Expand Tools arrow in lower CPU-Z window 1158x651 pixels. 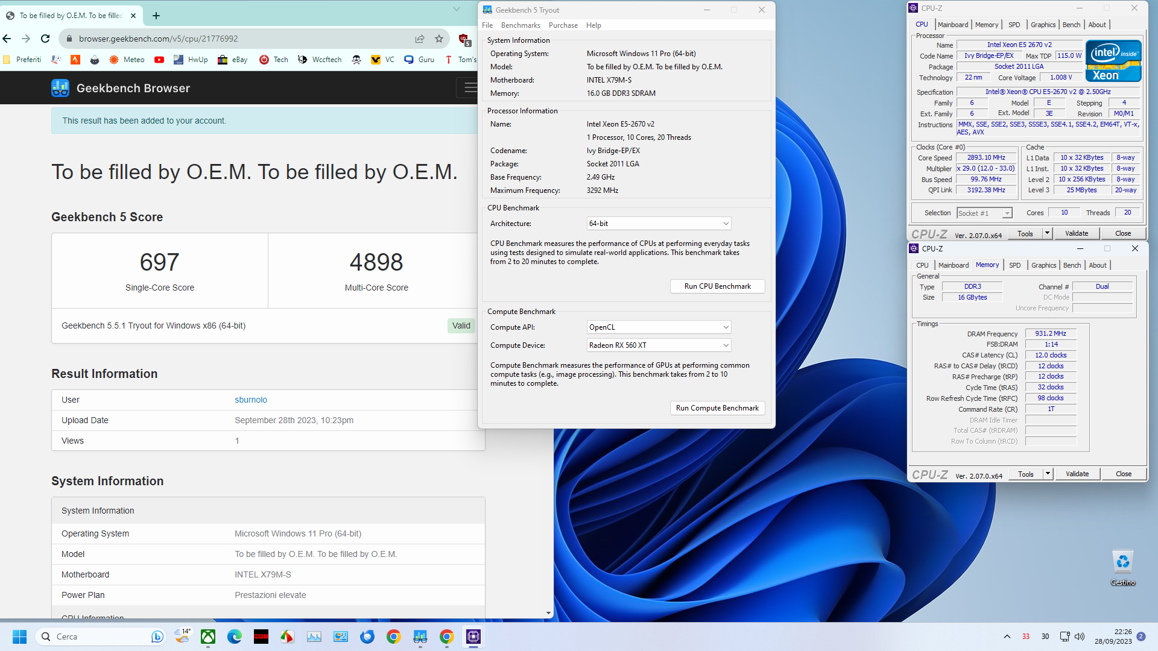tap(1048, 474)
